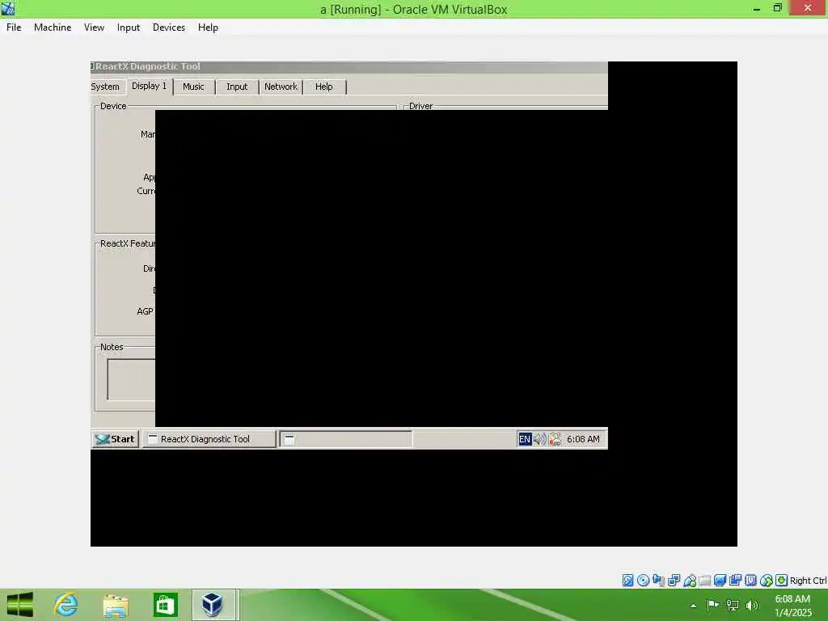The image size is (828, 621).
Task: Switch to the Network tab
Action: tap(281, 87)
